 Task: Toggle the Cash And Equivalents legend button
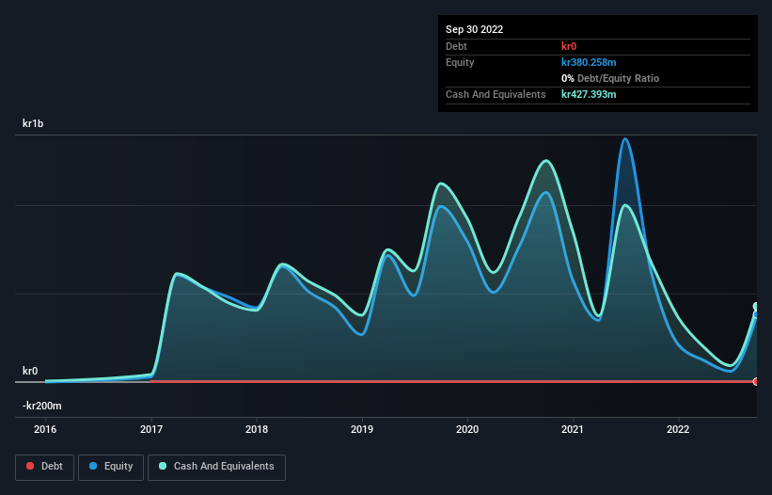tap(216, 467)
